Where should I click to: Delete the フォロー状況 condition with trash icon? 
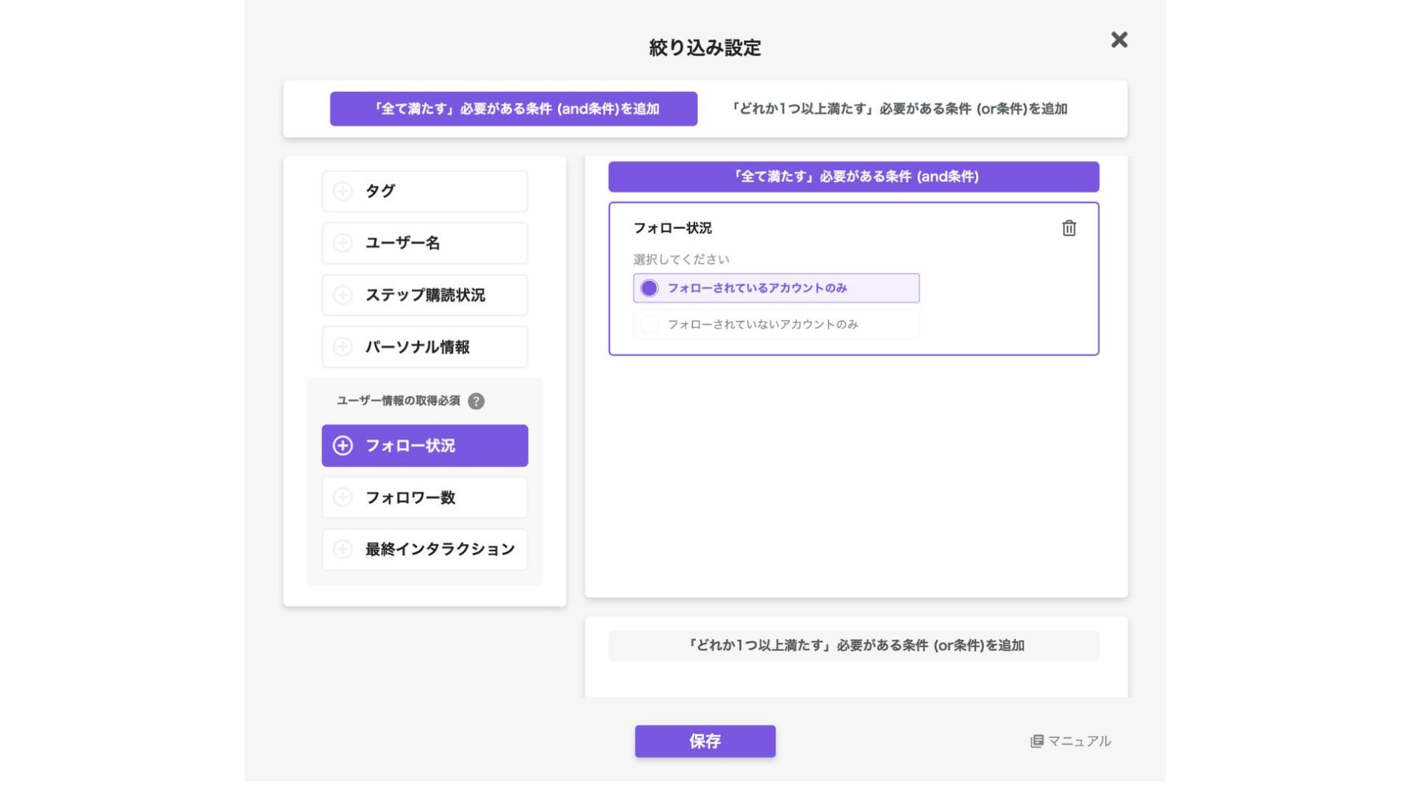tap(1069, 228)
